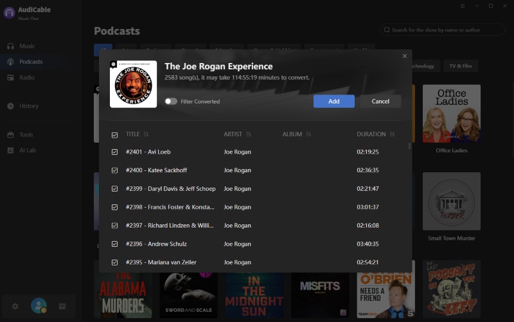The height and width of the screenshot is (322, 514).
Task: Select the TV & Film category tab
Action: click(x=460, y=66)
